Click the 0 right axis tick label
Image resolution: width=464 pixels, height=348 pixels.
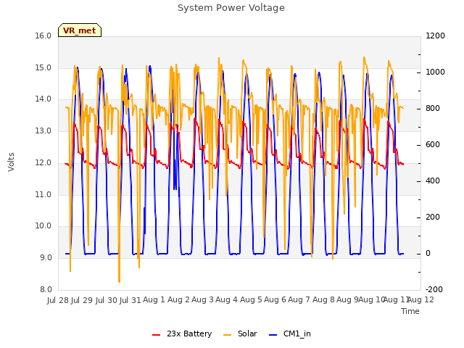[428, 254]
